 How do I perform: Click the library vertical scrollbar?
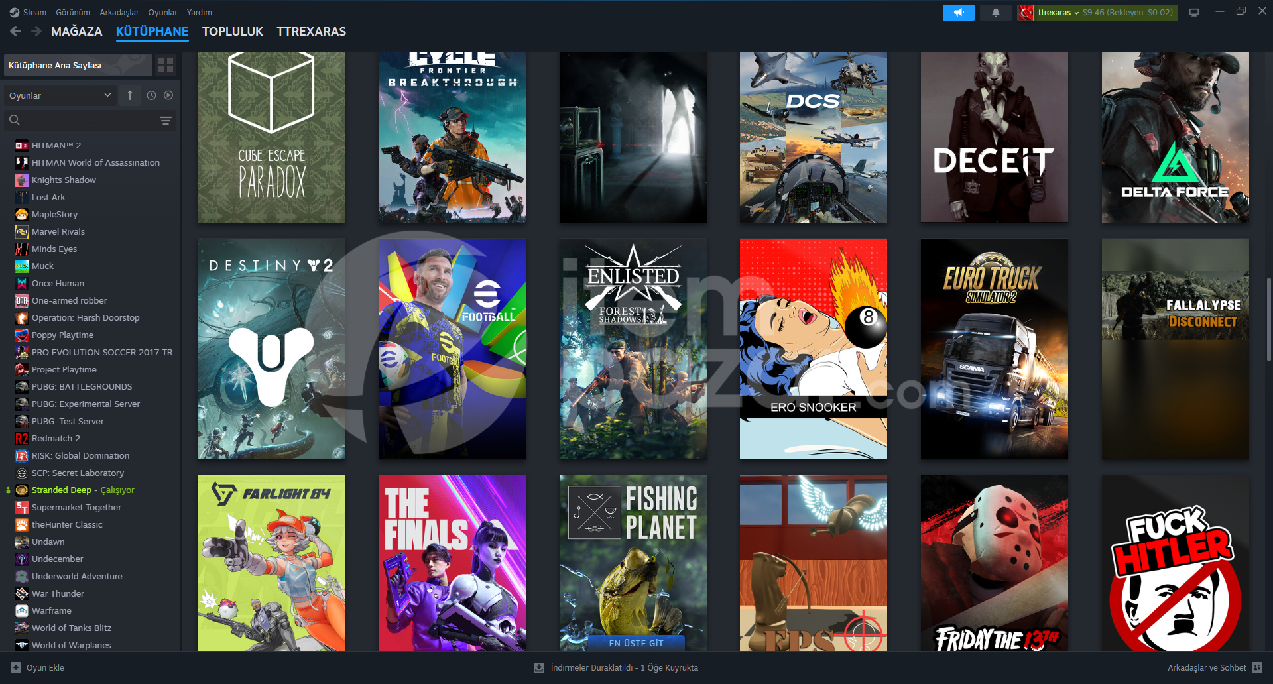1269,319
